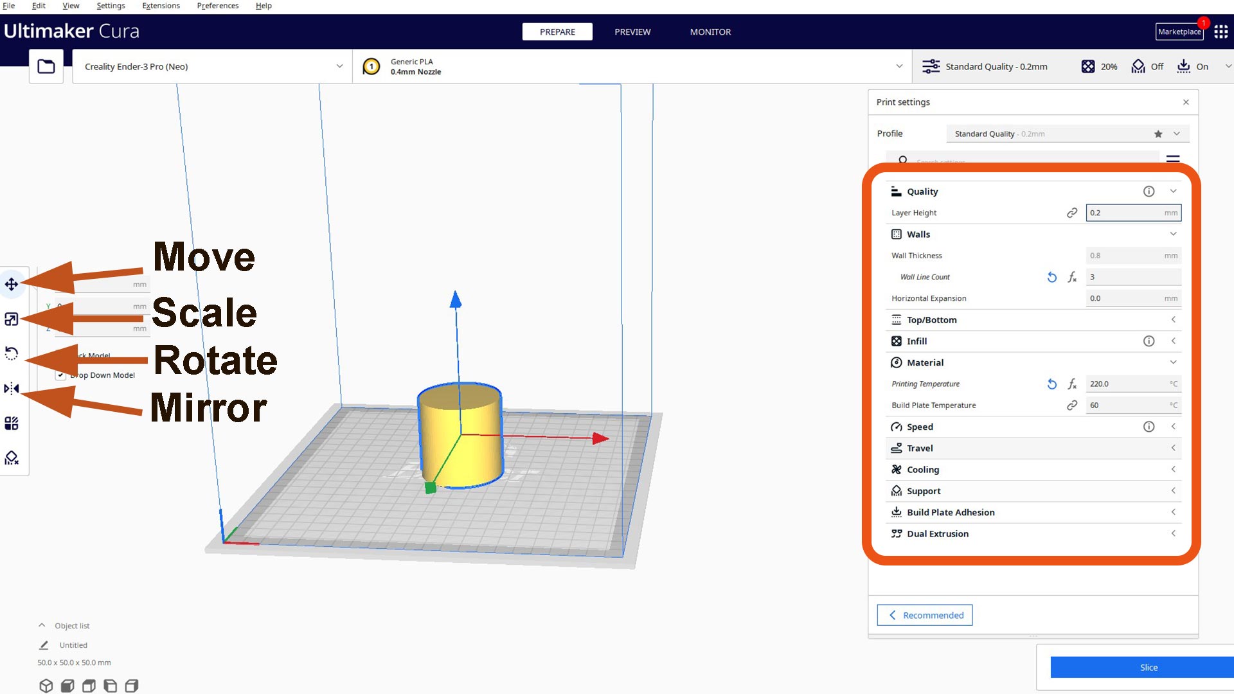This screenshot has height=694, width=1234.
Task: Expand the Speed settings section
Action: pos(1173,427)
